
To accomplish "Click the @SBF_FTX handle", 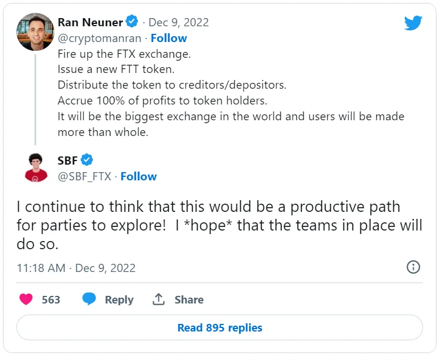I will [84, 176].
